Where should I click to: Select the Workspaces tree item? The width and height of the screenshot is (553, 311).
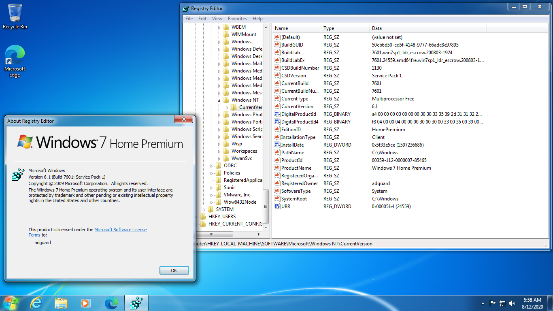[x=244, y=151]
